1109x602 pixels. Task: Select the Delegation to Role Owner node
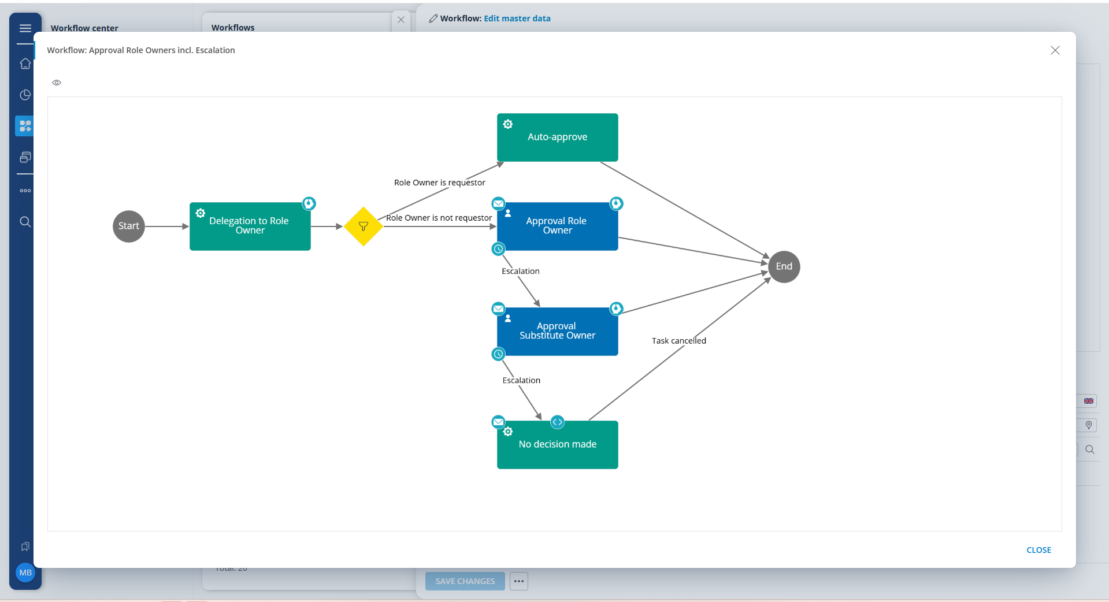[250, 226]
